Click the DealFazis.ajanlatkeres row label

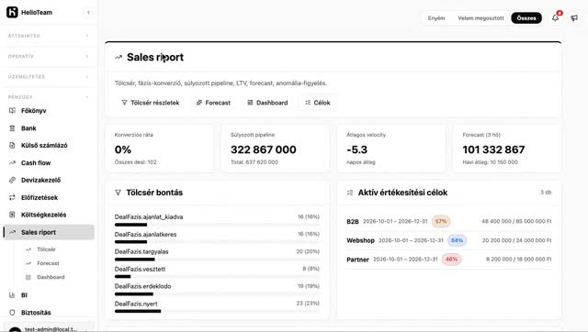[x=145, y=234]
